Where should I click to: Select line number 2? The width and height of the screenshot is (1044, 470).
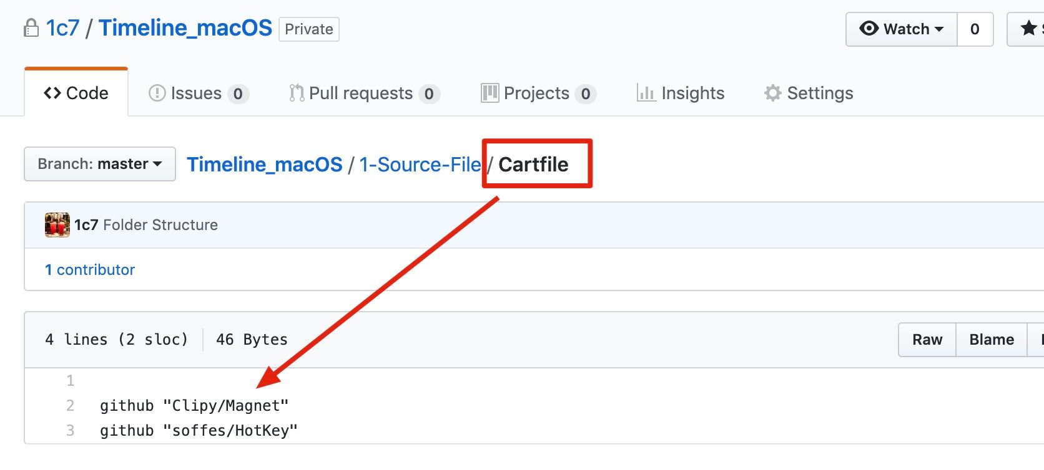pos(71,406)
